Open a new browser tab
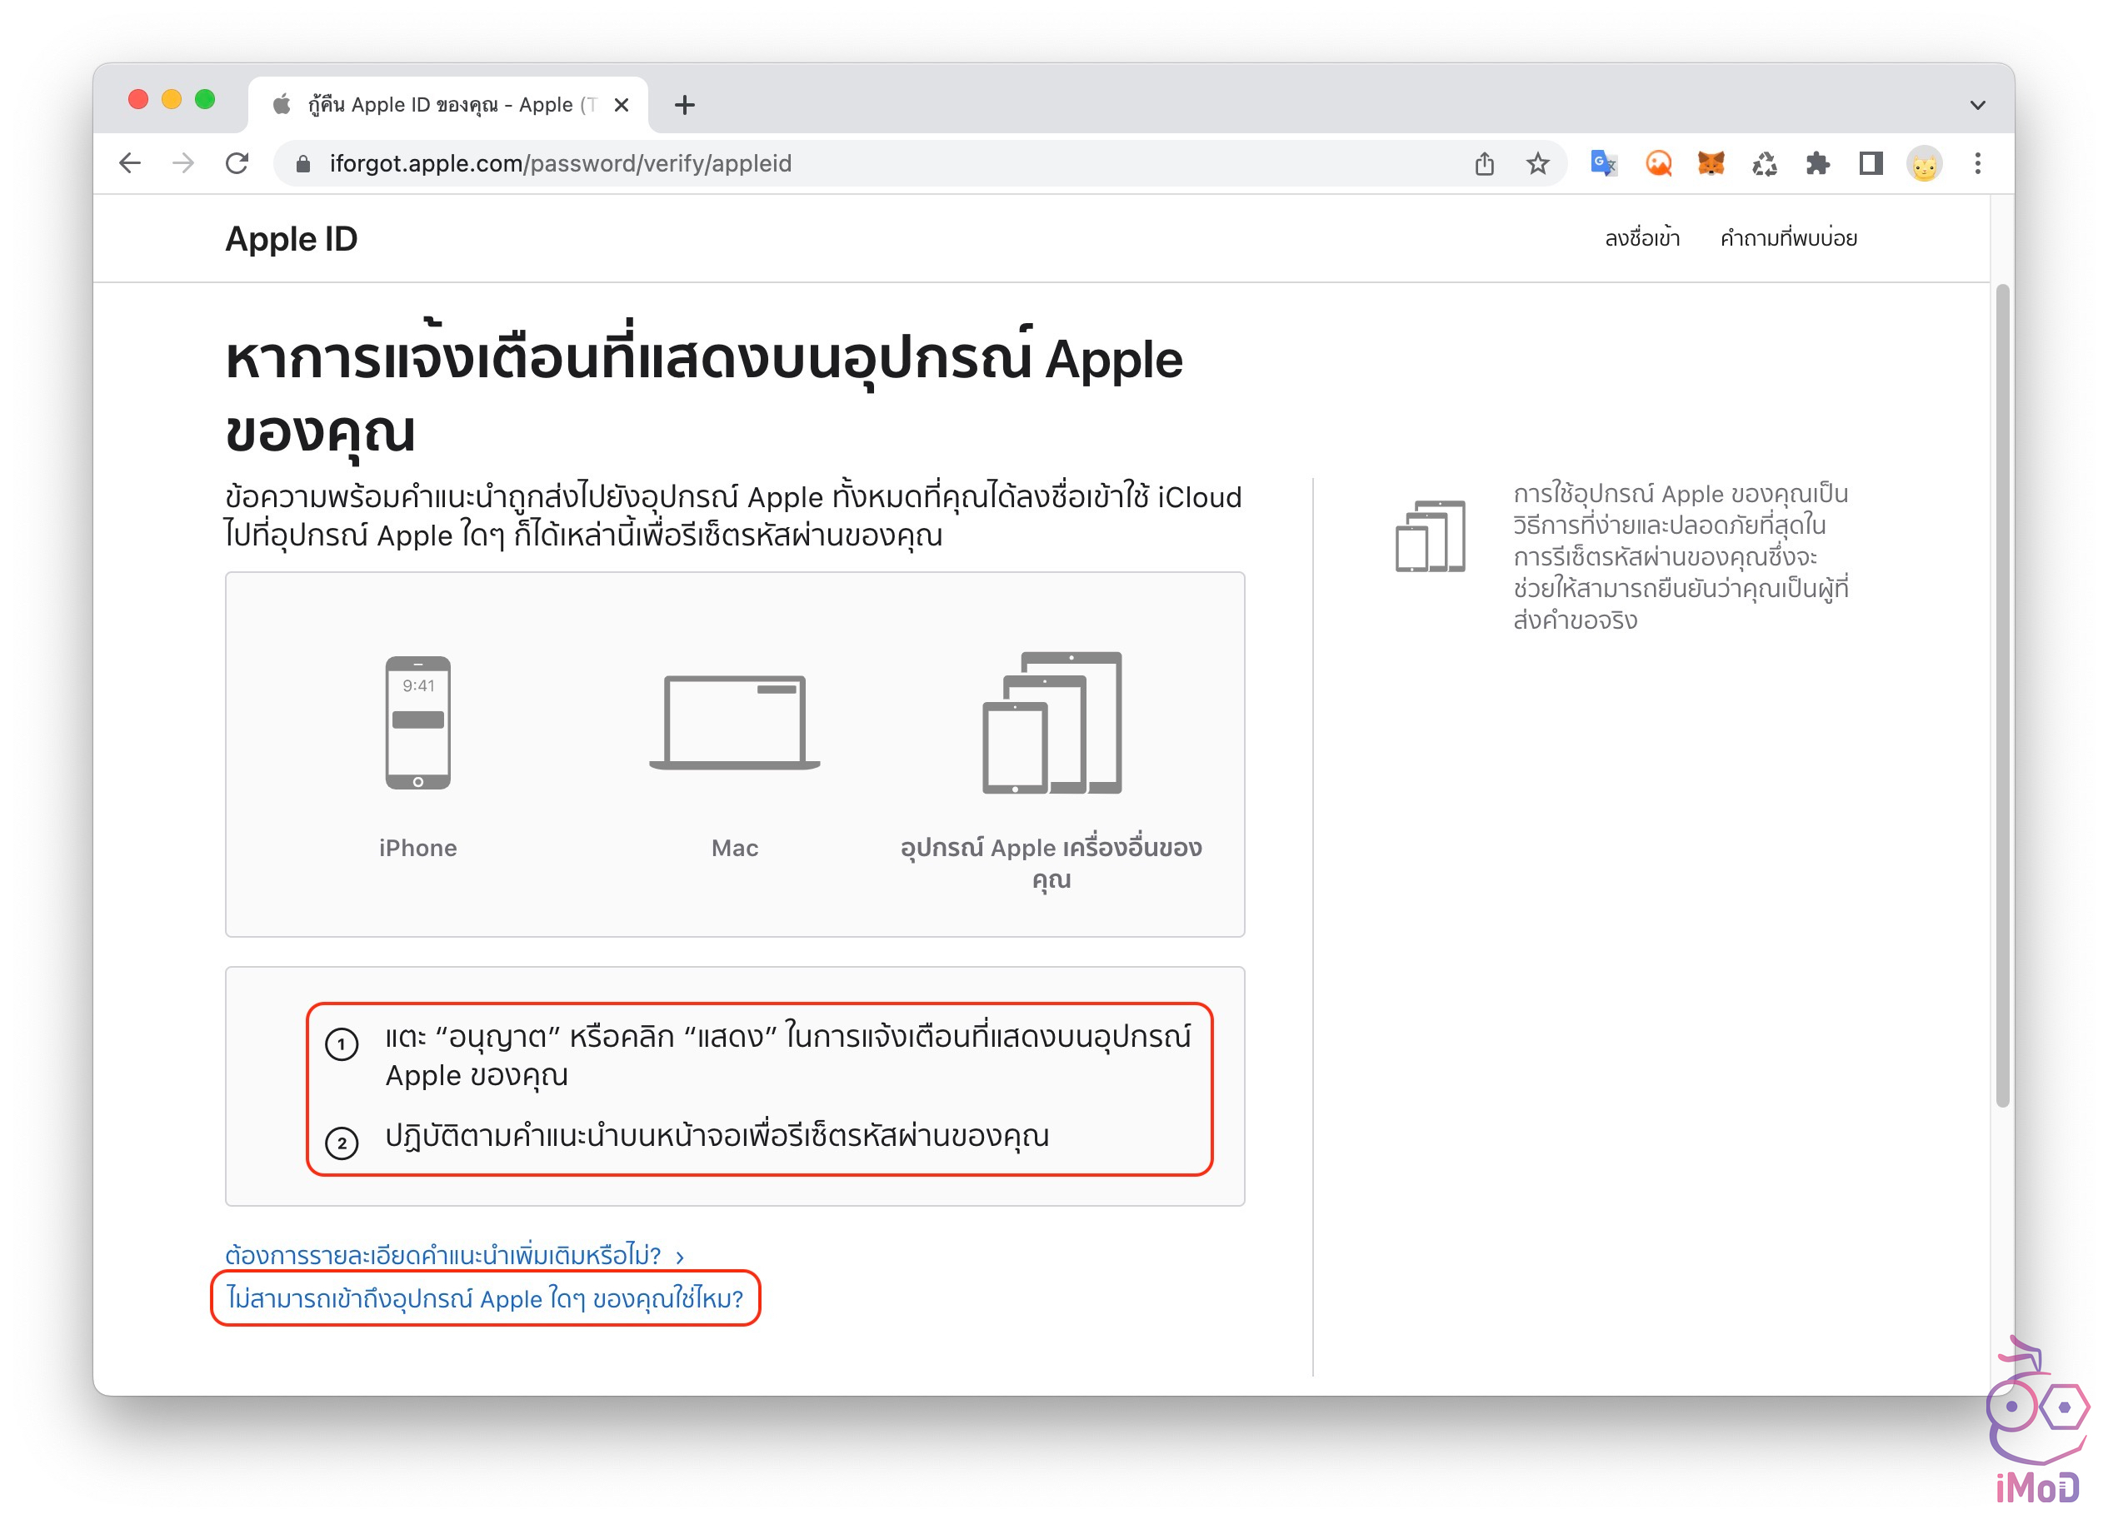Viewport: 2108px width, 1519px height. (x=685, y=105)
